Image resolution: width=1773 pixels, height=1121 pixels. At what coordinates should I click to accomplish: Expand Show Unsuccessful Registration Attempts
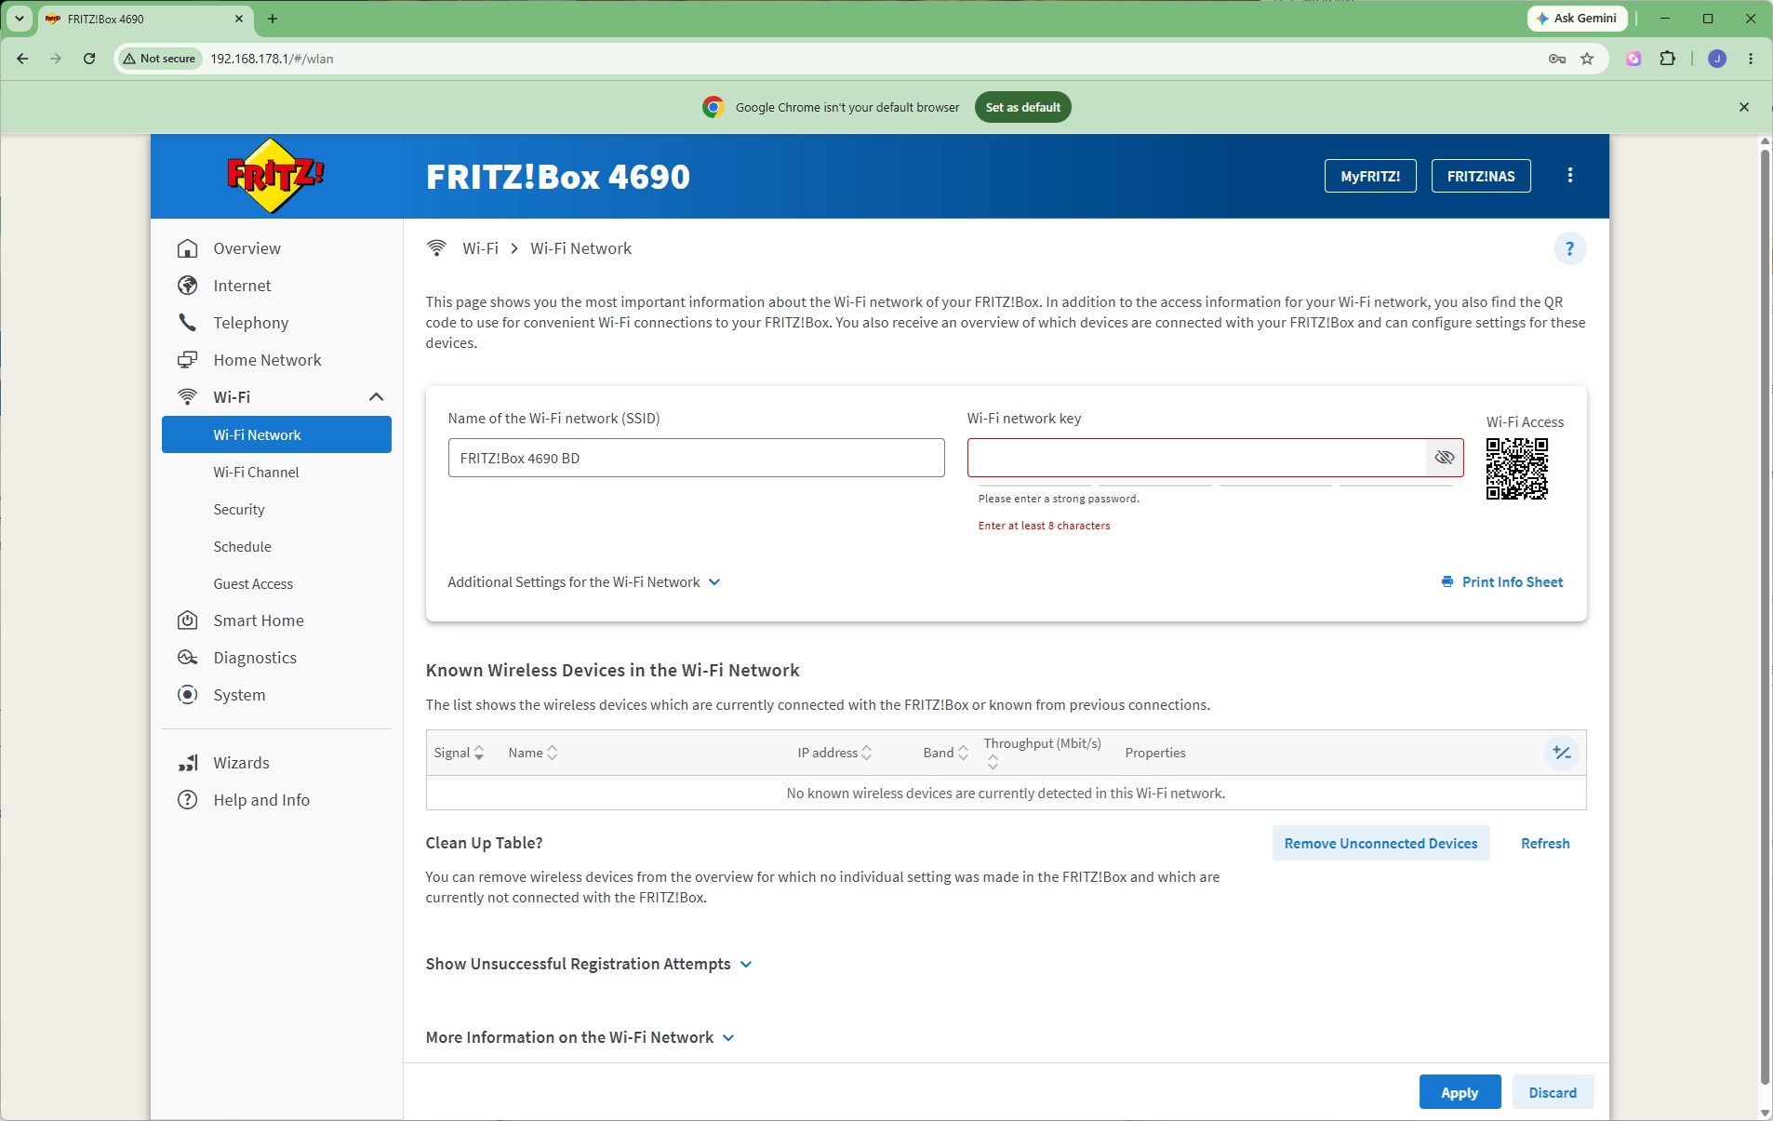(589, 964)
